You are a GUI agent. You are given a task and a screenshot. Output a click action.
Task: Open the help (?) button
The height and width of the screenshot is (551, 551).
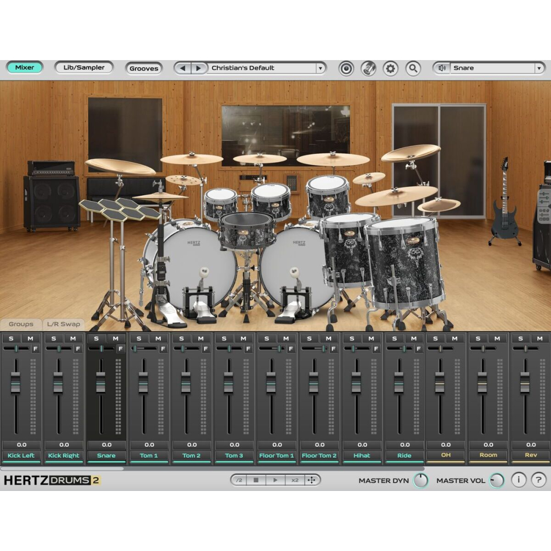click(x=538, y=480)
